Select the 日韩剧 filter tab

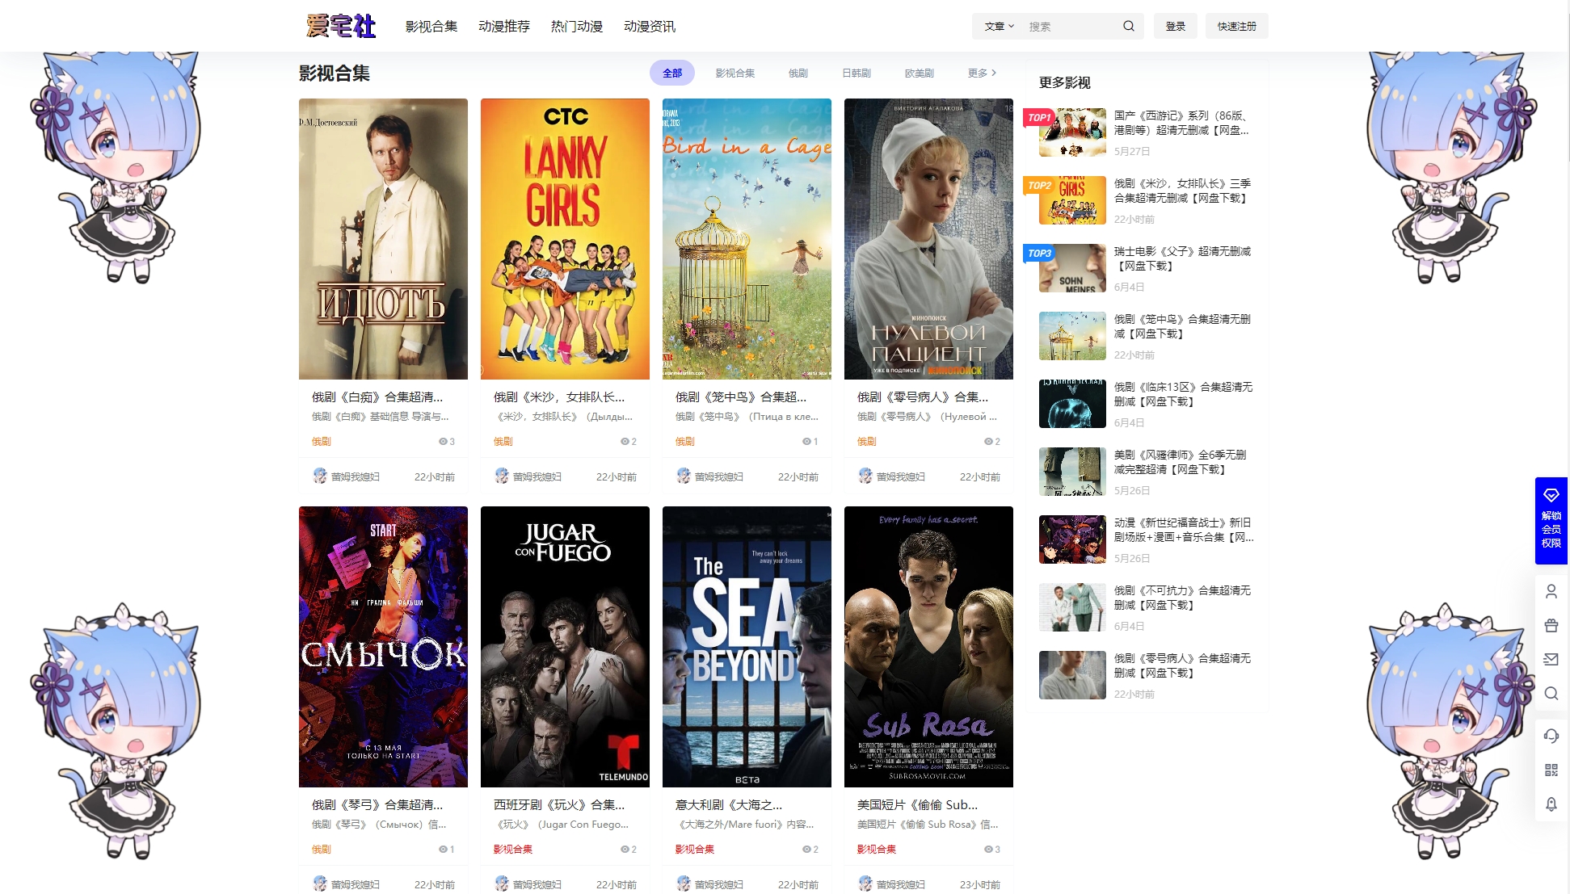(856, 73)
